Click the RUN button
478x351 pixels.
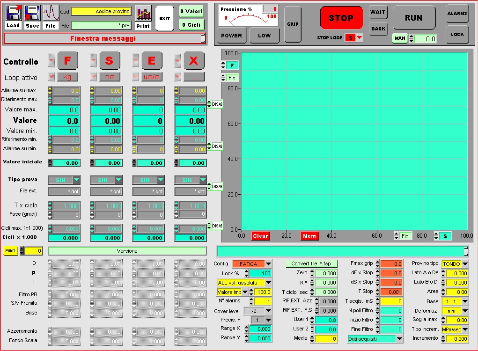(414, 18)
